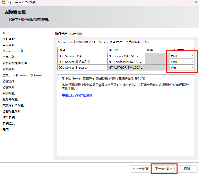Go back with the 上一步(B) button

click(x=141, y=169)
